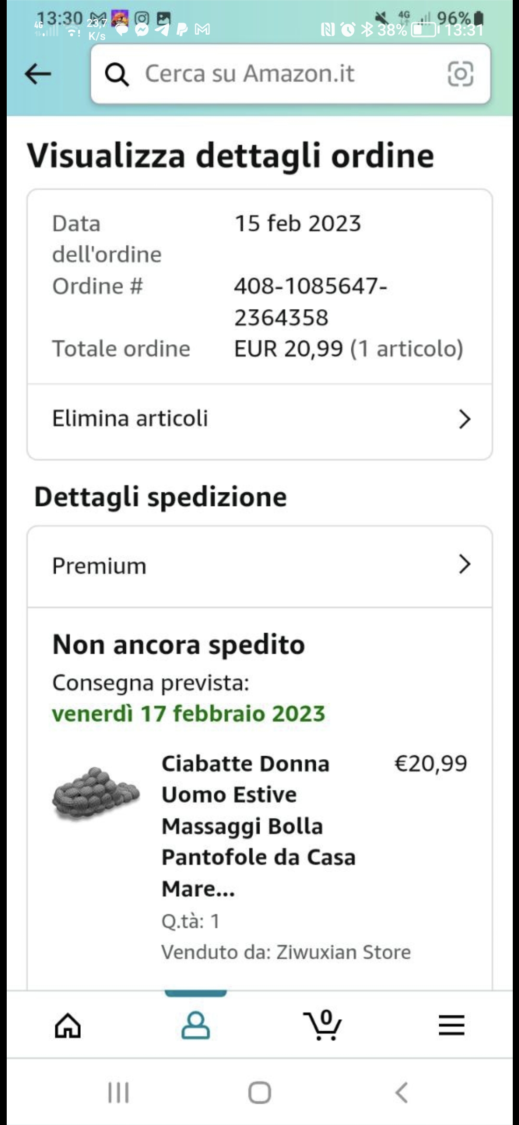Open Elimina articoli option
This screenshot has width=519, height=1125.
[x=130, y=419]
